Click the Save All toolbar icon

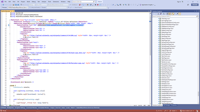click(x=18, y=5)
